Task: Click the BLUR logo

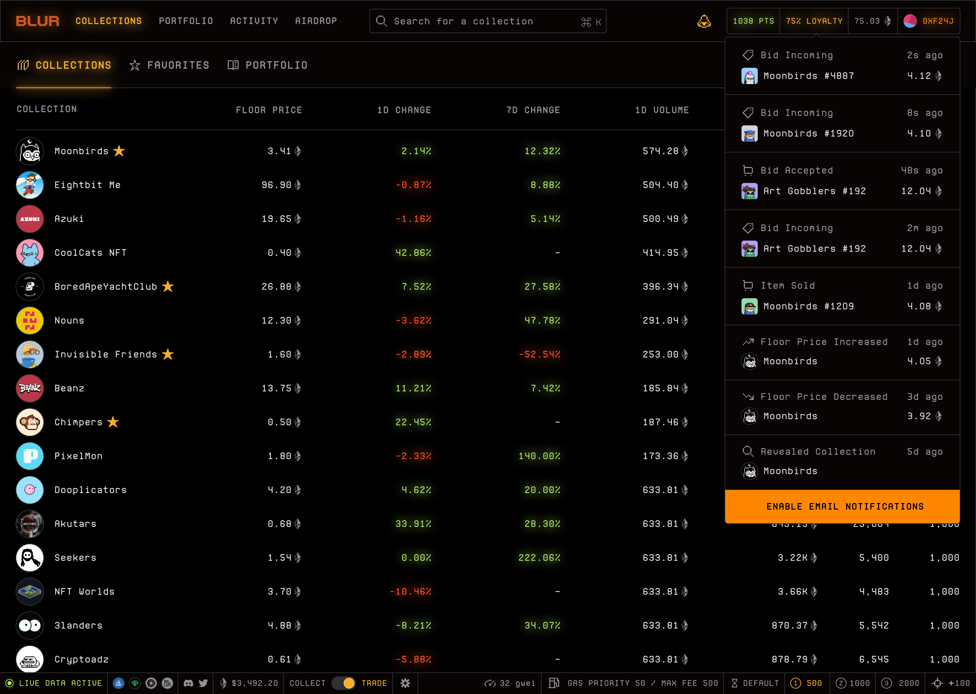Action: [x=38, y=21]
